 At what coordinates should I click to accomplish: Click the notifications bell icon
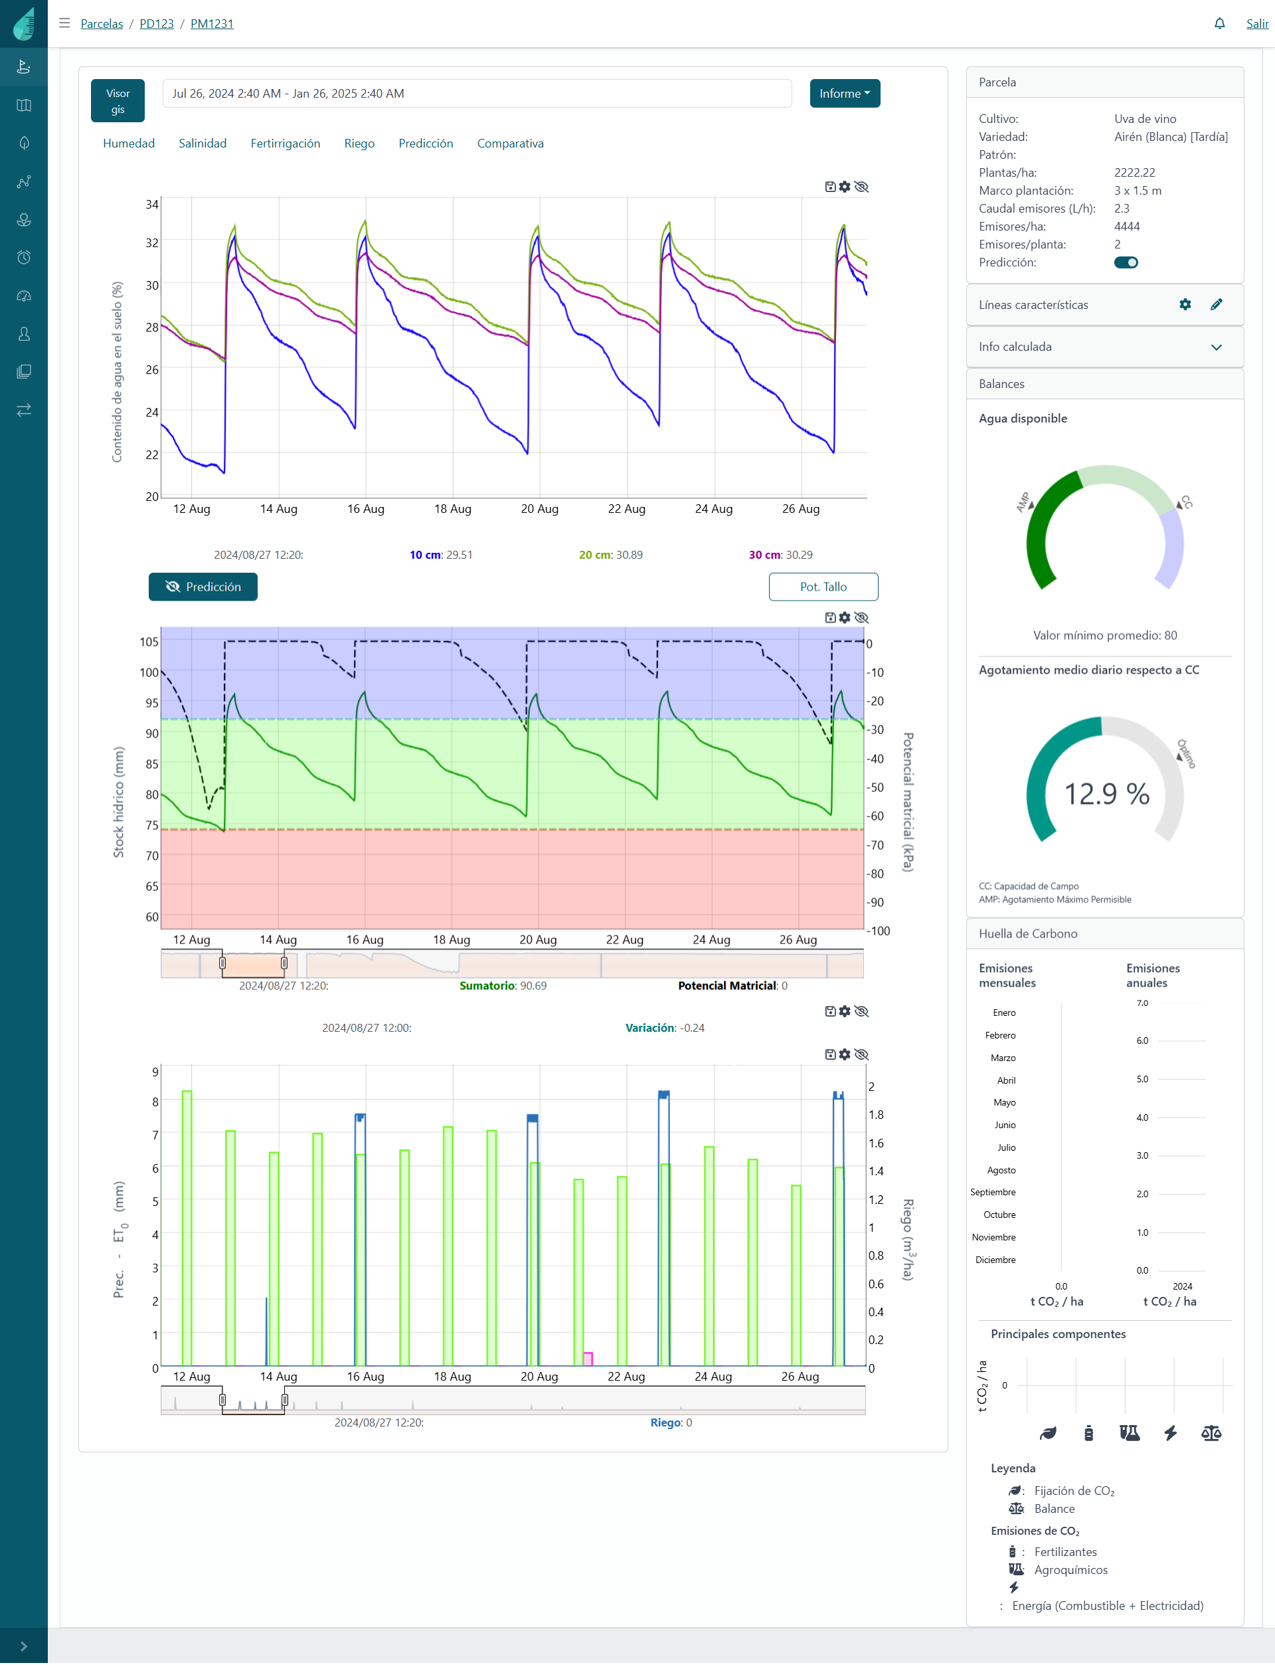tap(1219, 23)
